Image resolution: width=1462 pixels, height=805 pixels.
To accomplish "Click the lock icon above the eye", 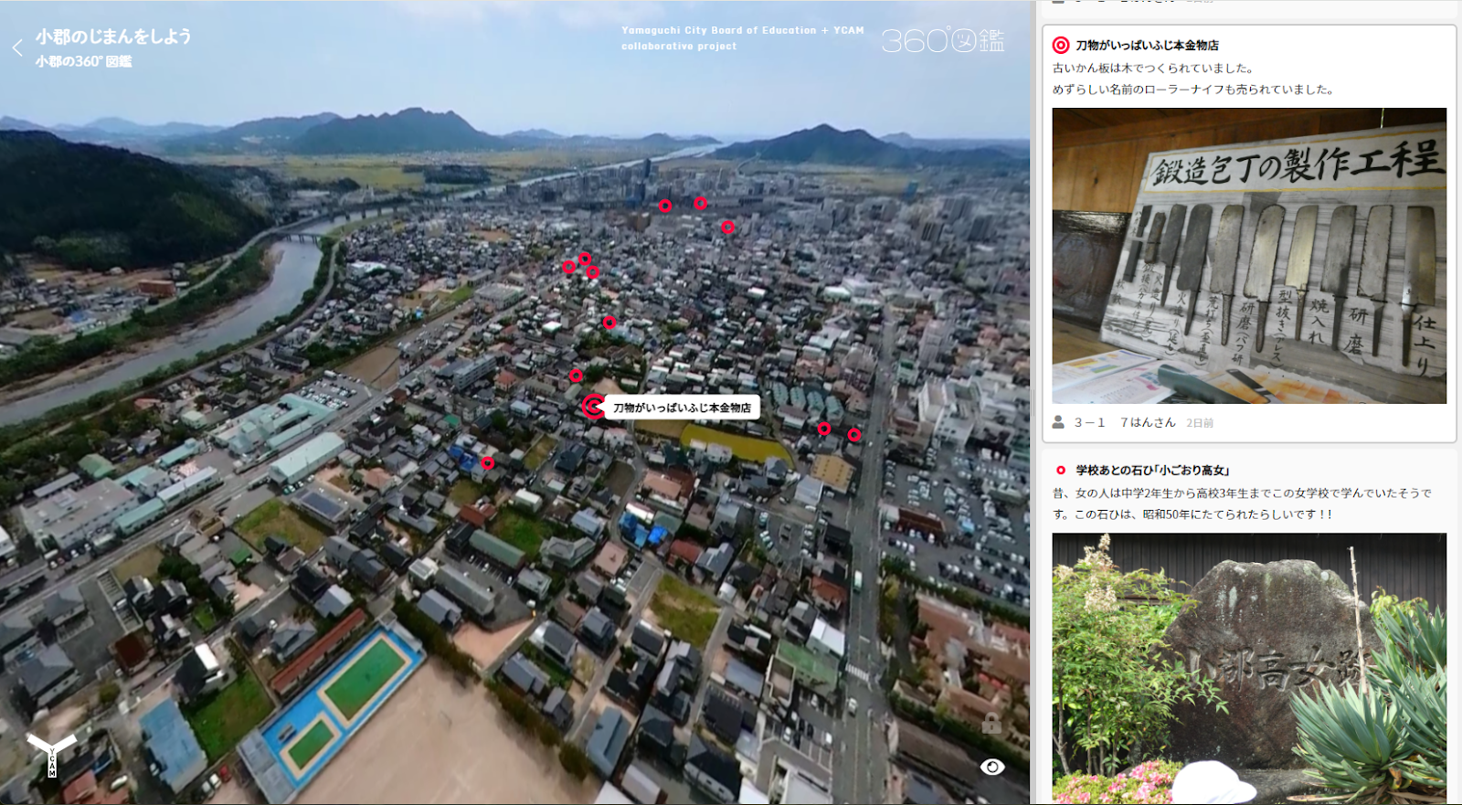I will [991, 724].
